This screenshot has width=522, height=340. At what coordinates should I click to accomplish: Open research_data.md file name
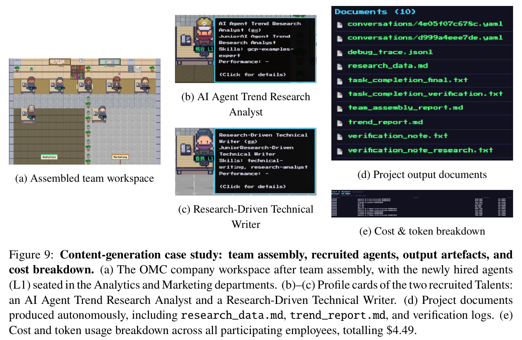388,66
